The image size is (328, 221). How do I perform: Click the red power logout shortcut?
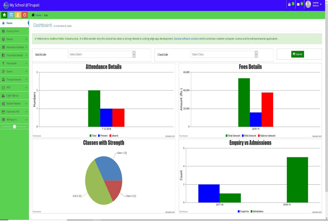coord(24,15)
